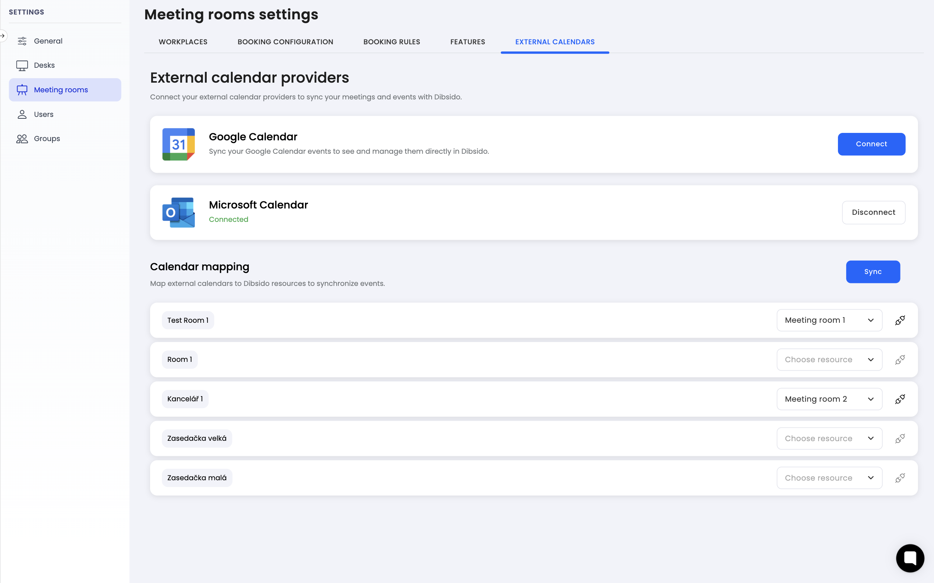934x583 pixels.
Task: Open the chat support bubble
Action: click(x=910, y=558)
